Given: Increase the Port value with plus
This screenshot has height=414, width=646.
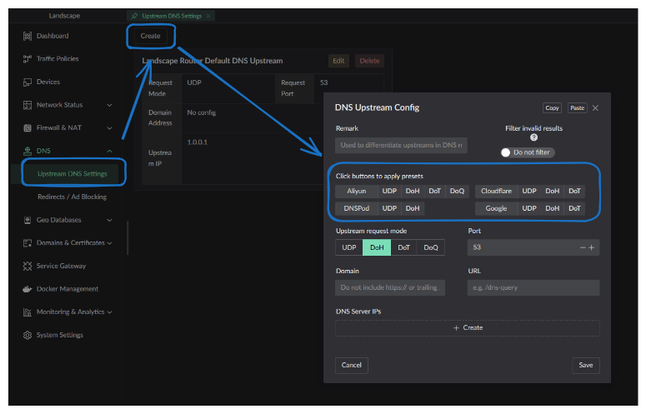Looking at the screenshot, I should pos(592,247).
